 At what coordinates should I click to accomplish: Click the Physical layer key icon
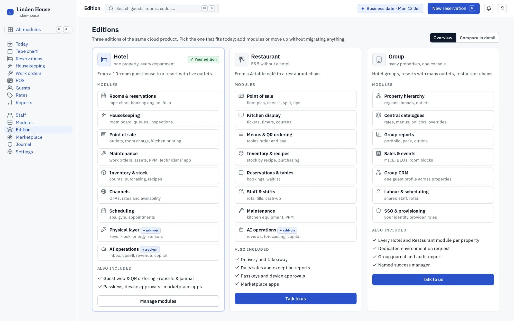coord(104,230)
